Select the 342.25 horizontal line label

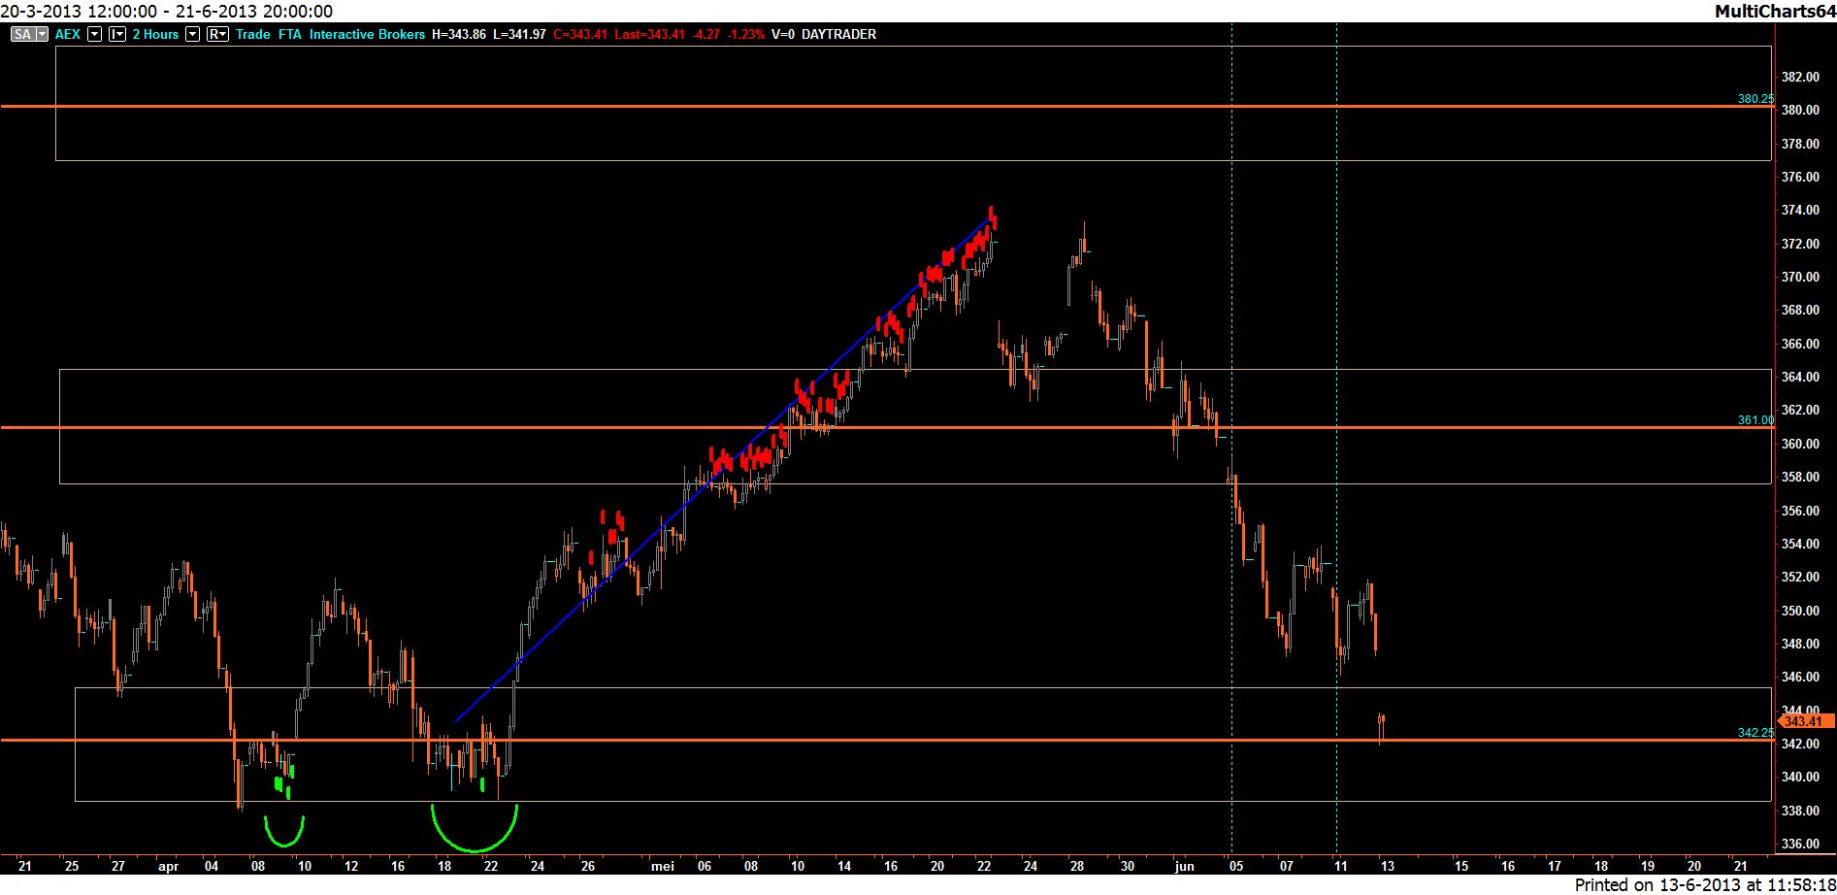coord(1755,733)
